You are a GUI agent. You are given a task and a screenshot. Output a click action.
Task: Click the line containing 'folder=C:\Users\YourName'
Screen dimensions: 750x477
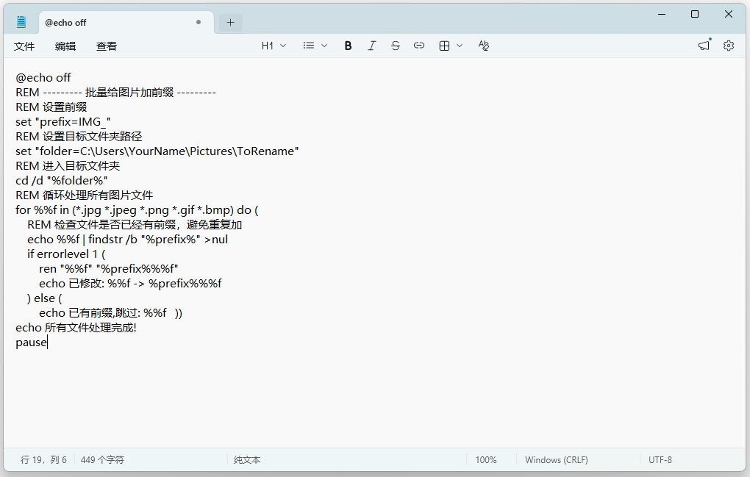click(157, 151)
